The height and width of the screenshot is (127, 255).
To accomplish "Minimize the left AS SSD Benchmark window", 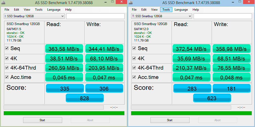I will [x=106, y=2].
